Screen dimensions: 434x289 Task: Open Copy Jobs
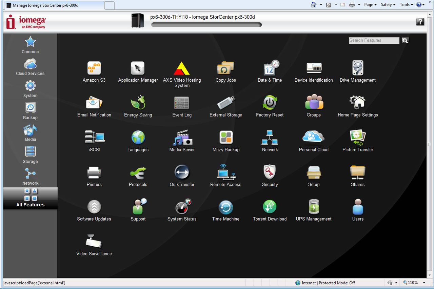tap(226, 72)
